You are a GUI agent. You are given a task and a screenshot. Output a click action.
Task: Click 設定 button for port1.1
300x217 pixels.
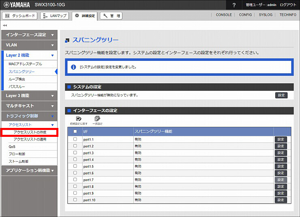pos(281,139)
